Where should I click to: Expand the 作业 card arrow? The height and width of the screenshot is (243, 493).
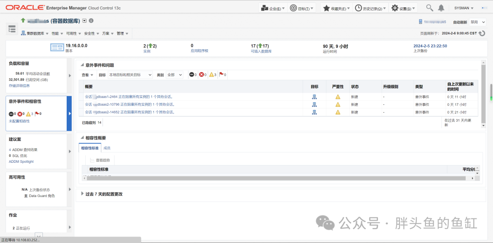point(70,227)
